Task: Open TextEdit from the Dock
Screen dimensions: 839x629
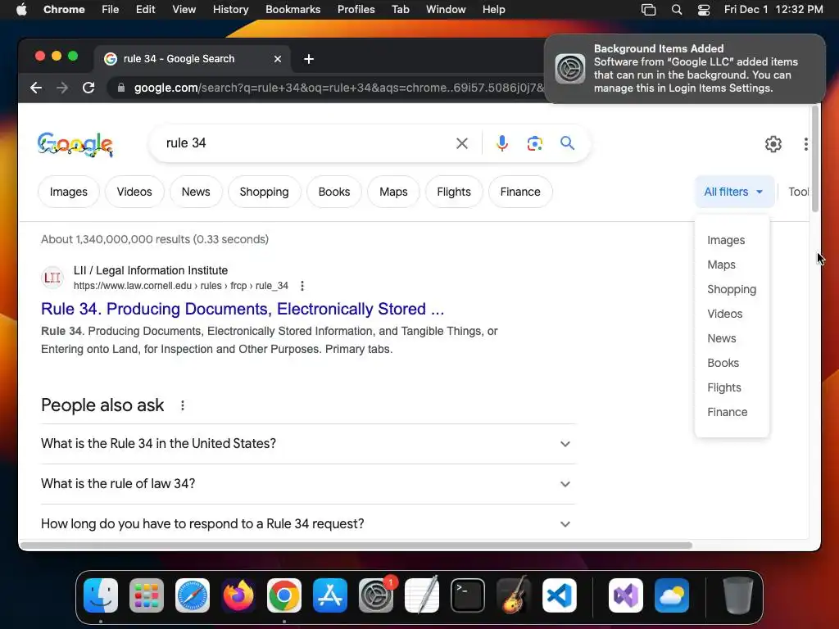Action: click(422, 595)
